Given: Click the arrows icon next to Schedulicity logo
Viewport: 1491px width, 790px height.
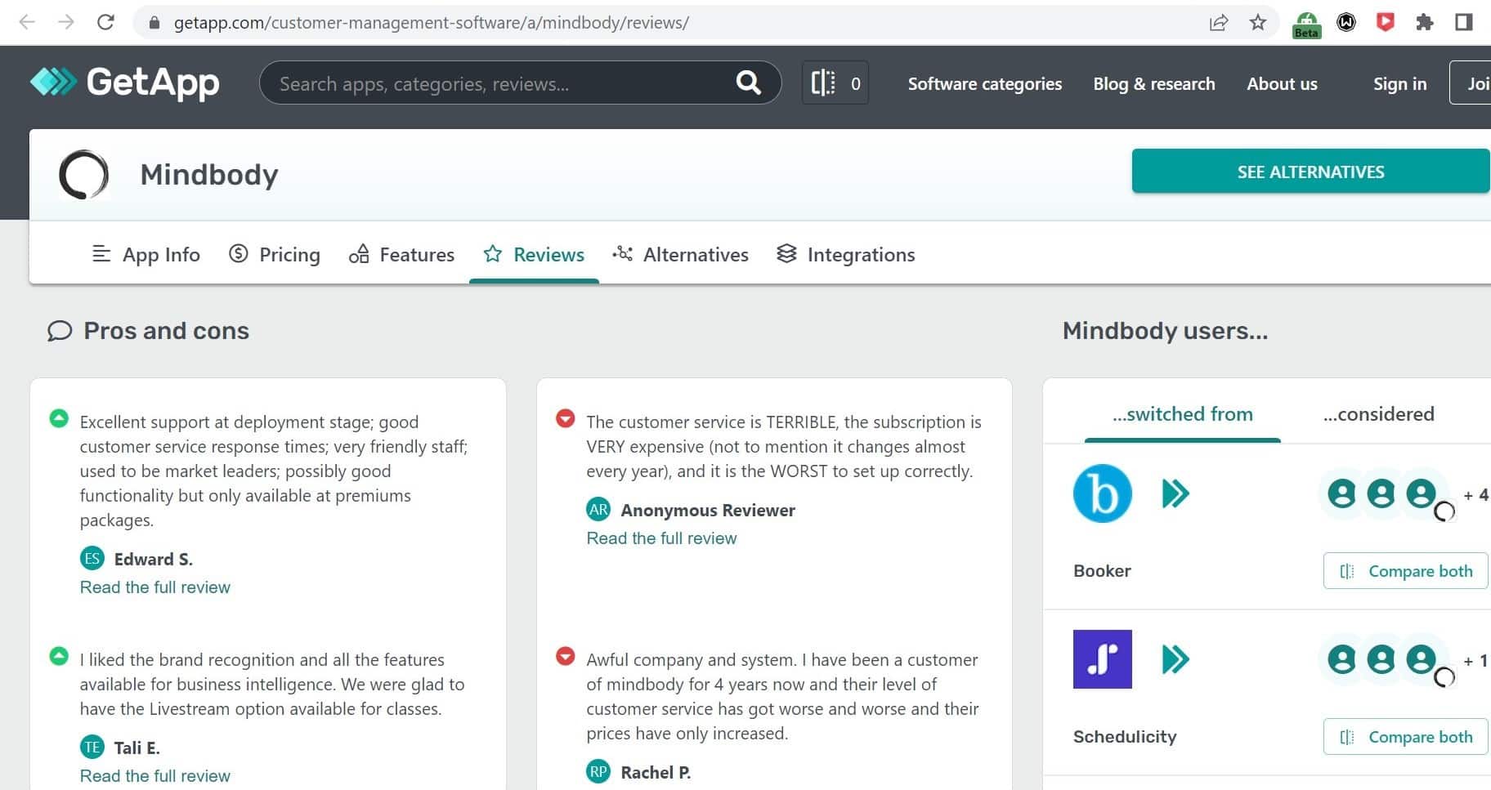Looking at the screenshot, I should point(1175,659).
